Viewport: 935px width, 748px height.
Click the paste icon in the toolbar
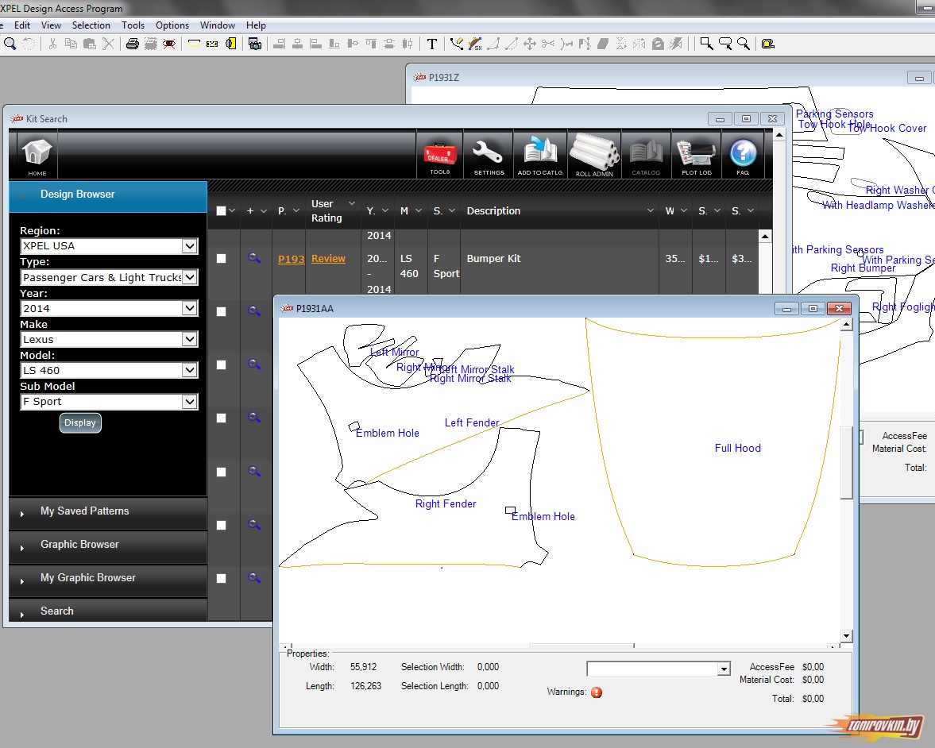coord(90,44)
